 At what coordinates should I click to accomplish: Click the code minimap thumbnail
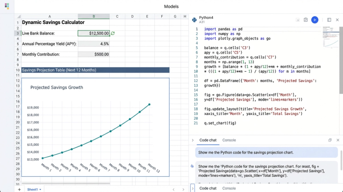pyautogui.click(x=331, y=37)
